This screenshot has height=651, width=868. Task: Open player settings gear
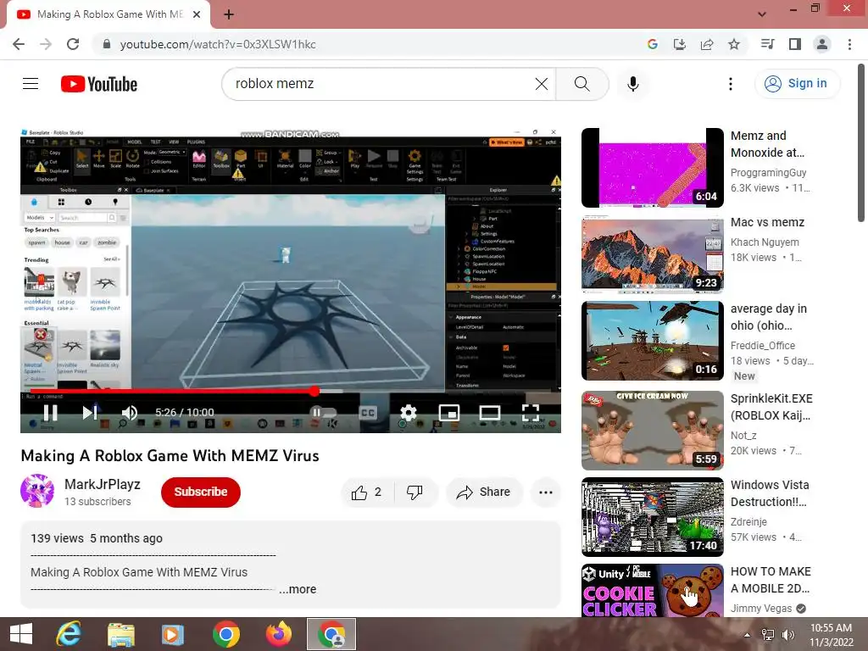tap(408, 413)
